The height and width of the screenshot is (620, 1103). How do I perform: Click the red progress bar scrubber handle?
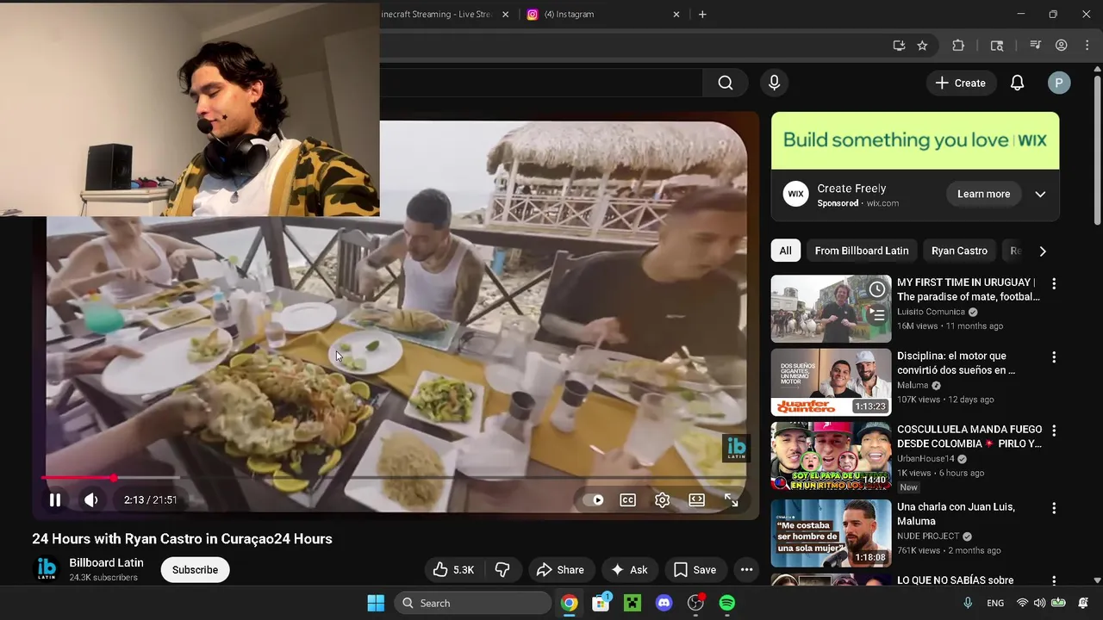(x=113, y=477)
